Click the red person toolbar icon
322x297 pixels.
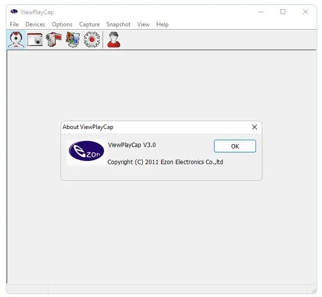click(x=114, y=40)
